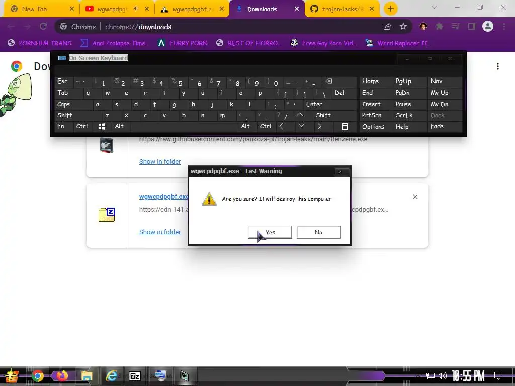
Task: Click the Del key on On-Screen Keyboard
Action: [344, 93]
